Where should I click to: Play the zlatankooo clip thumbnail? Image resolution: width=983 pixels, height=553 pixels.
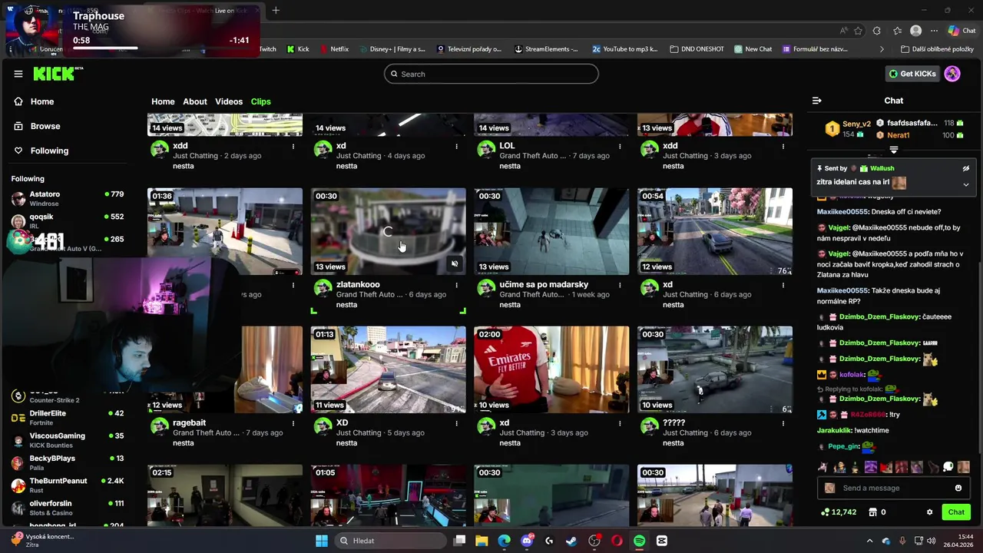[388, 231]
